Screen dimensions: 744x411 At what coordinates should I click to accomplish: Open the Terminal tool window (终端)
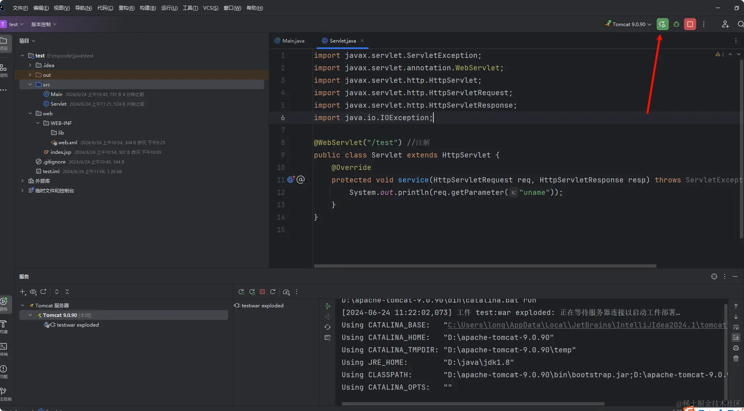click(4, 347)
